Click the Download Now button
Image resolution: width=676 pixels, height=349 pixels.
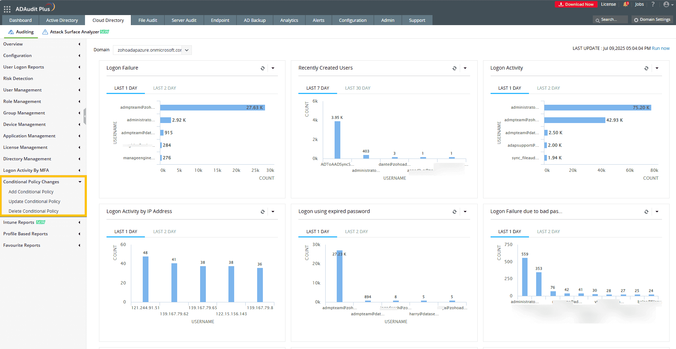[576, 4]
